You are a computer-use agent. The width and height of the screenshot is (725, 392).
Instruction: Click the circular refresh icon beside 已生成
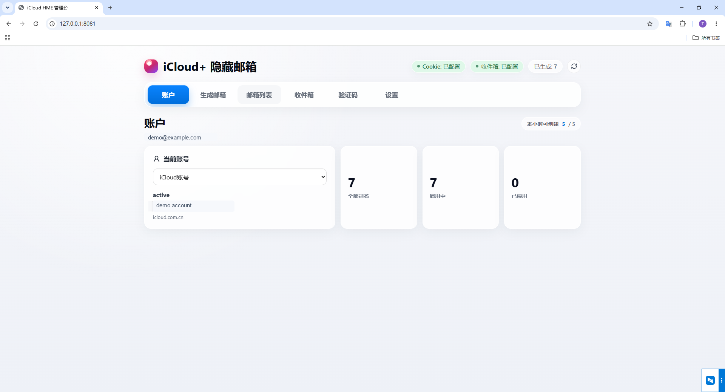pos(574,66)
